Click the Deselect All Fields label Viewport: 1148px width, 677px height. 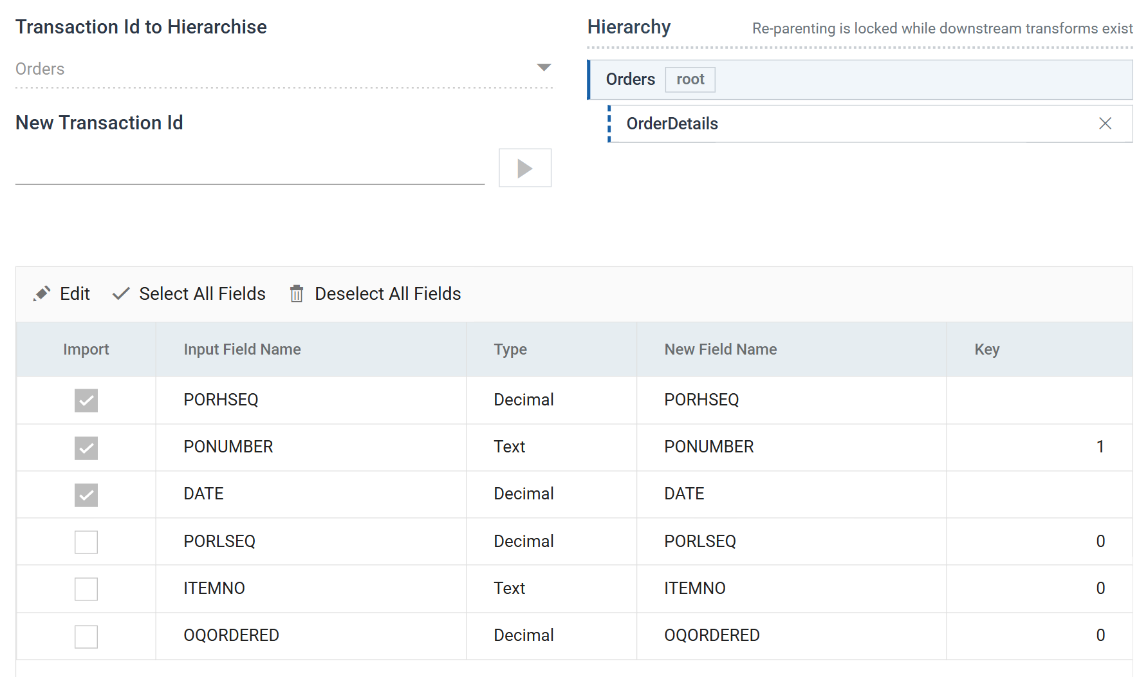coord(387,294)
